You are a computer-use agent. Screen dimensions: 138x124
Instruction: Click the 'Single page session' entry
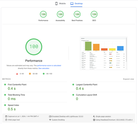tap(103, 116)
